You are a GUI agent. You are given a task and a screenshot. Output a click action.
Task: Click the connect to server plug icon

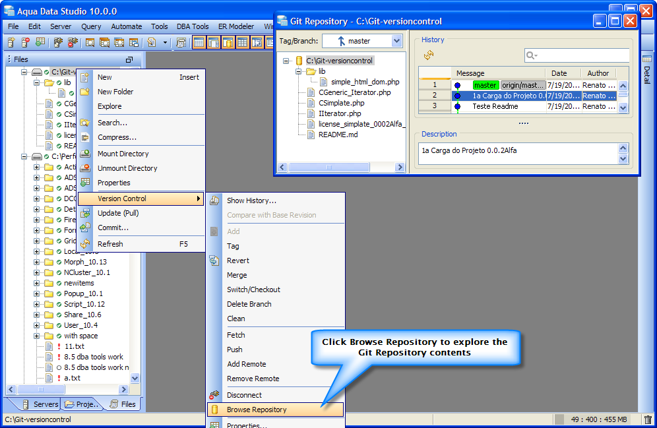click(58, 42)
